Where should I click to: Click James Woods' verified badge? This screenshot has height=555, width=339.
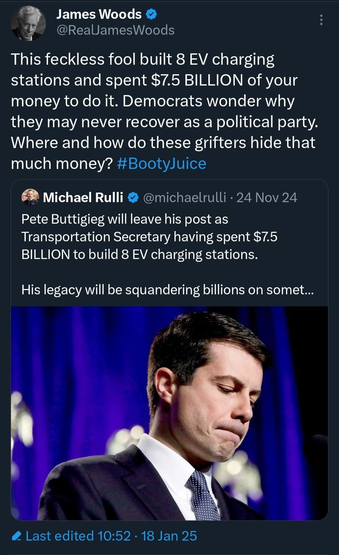click(151, 14)
